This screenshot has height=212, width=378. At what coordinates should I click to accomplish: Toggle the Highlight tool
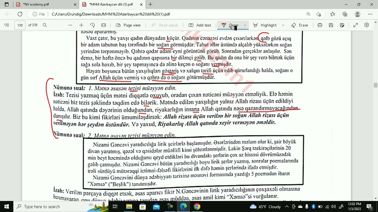[265, 25]
